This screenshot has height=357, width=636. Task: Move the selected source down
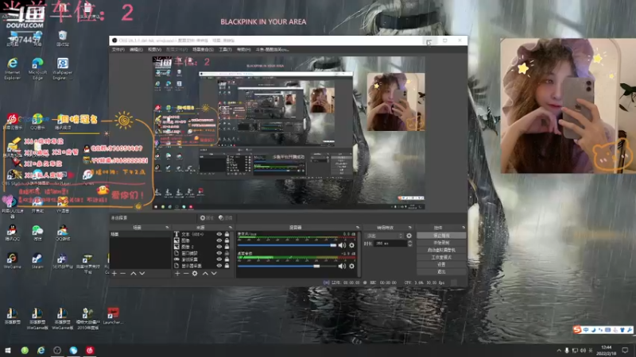[214, 274]
